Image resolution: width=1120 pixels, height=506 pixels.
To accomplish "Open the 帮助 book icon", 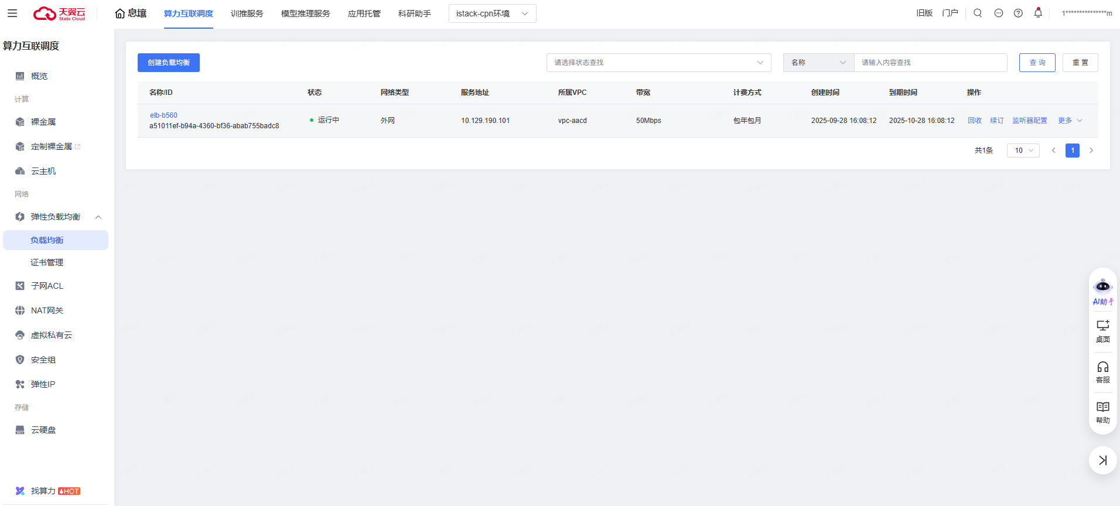I will point(1102,412).
